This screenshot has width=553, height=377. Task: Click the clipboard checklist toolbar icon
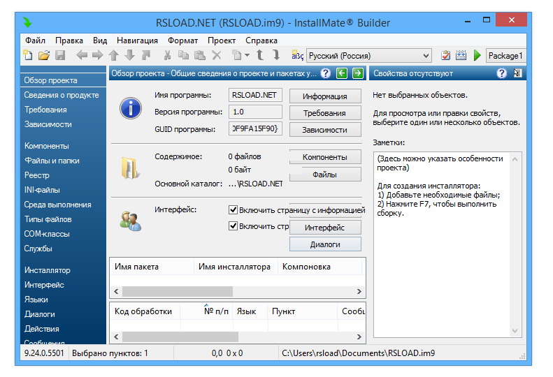pos(445,55)
